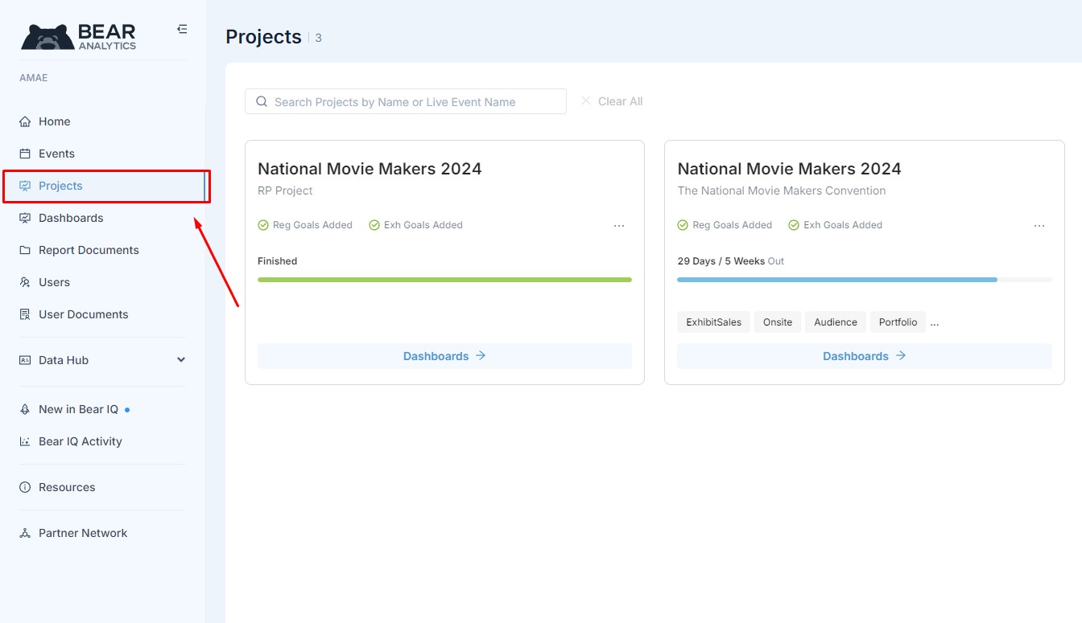The height and width of the screenshot is (623, 1082).
Task: Collapse the sidebar with the collapse icon
Action: coord(182,29)
